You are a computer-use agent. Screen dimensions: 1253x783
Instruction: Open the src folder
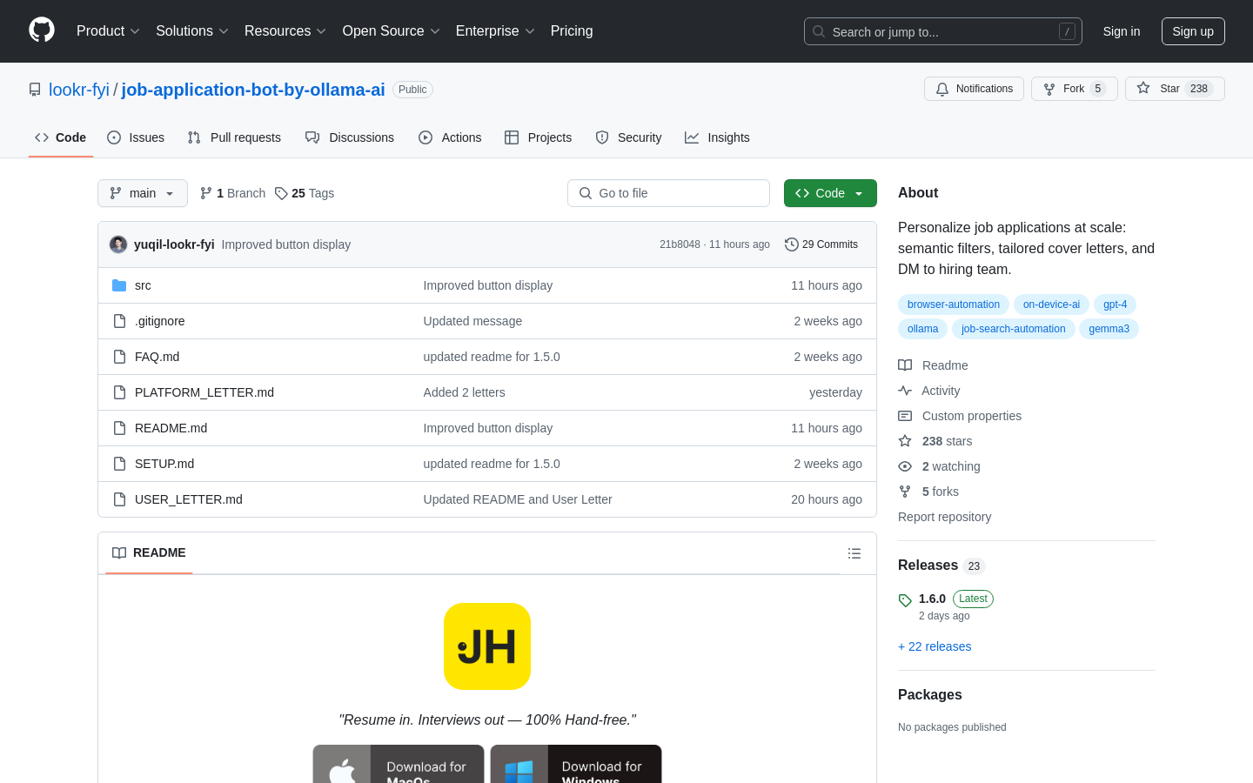[143, 285]
